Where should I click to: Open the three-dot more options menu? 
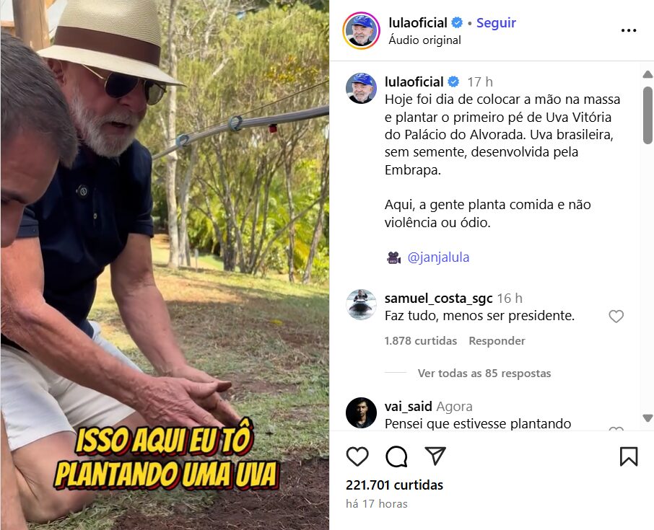629,30
